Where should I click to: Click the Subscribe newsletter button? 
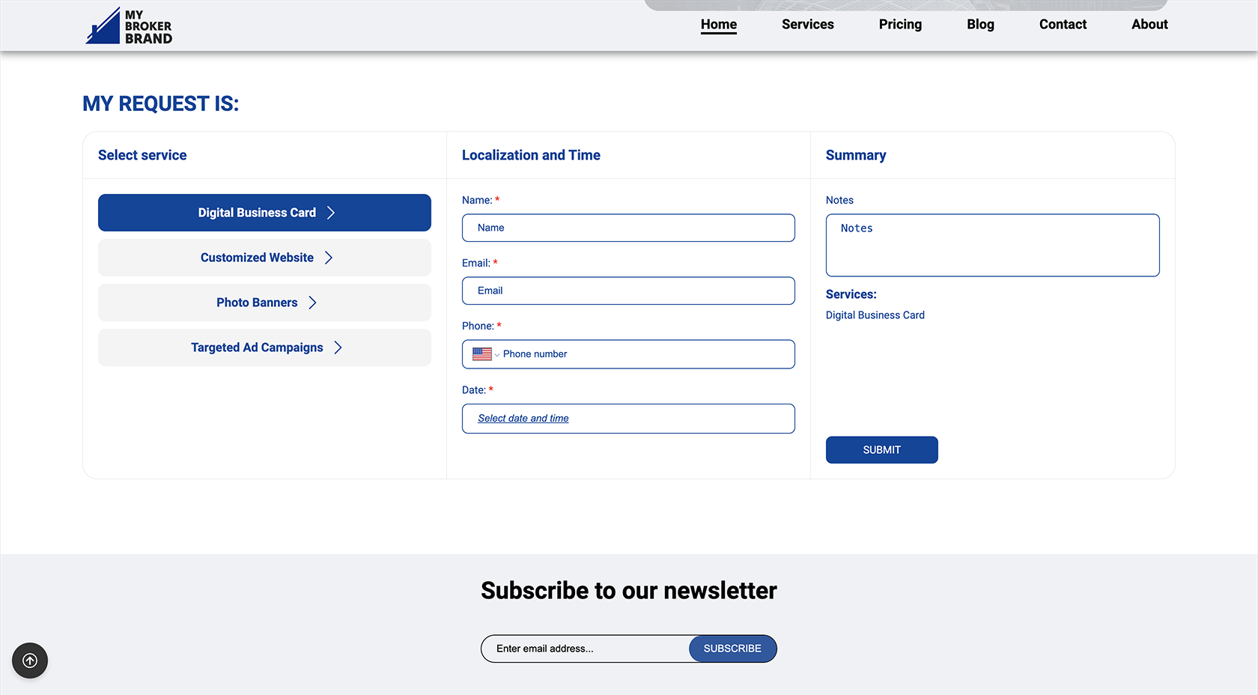[x=732, y=649]
